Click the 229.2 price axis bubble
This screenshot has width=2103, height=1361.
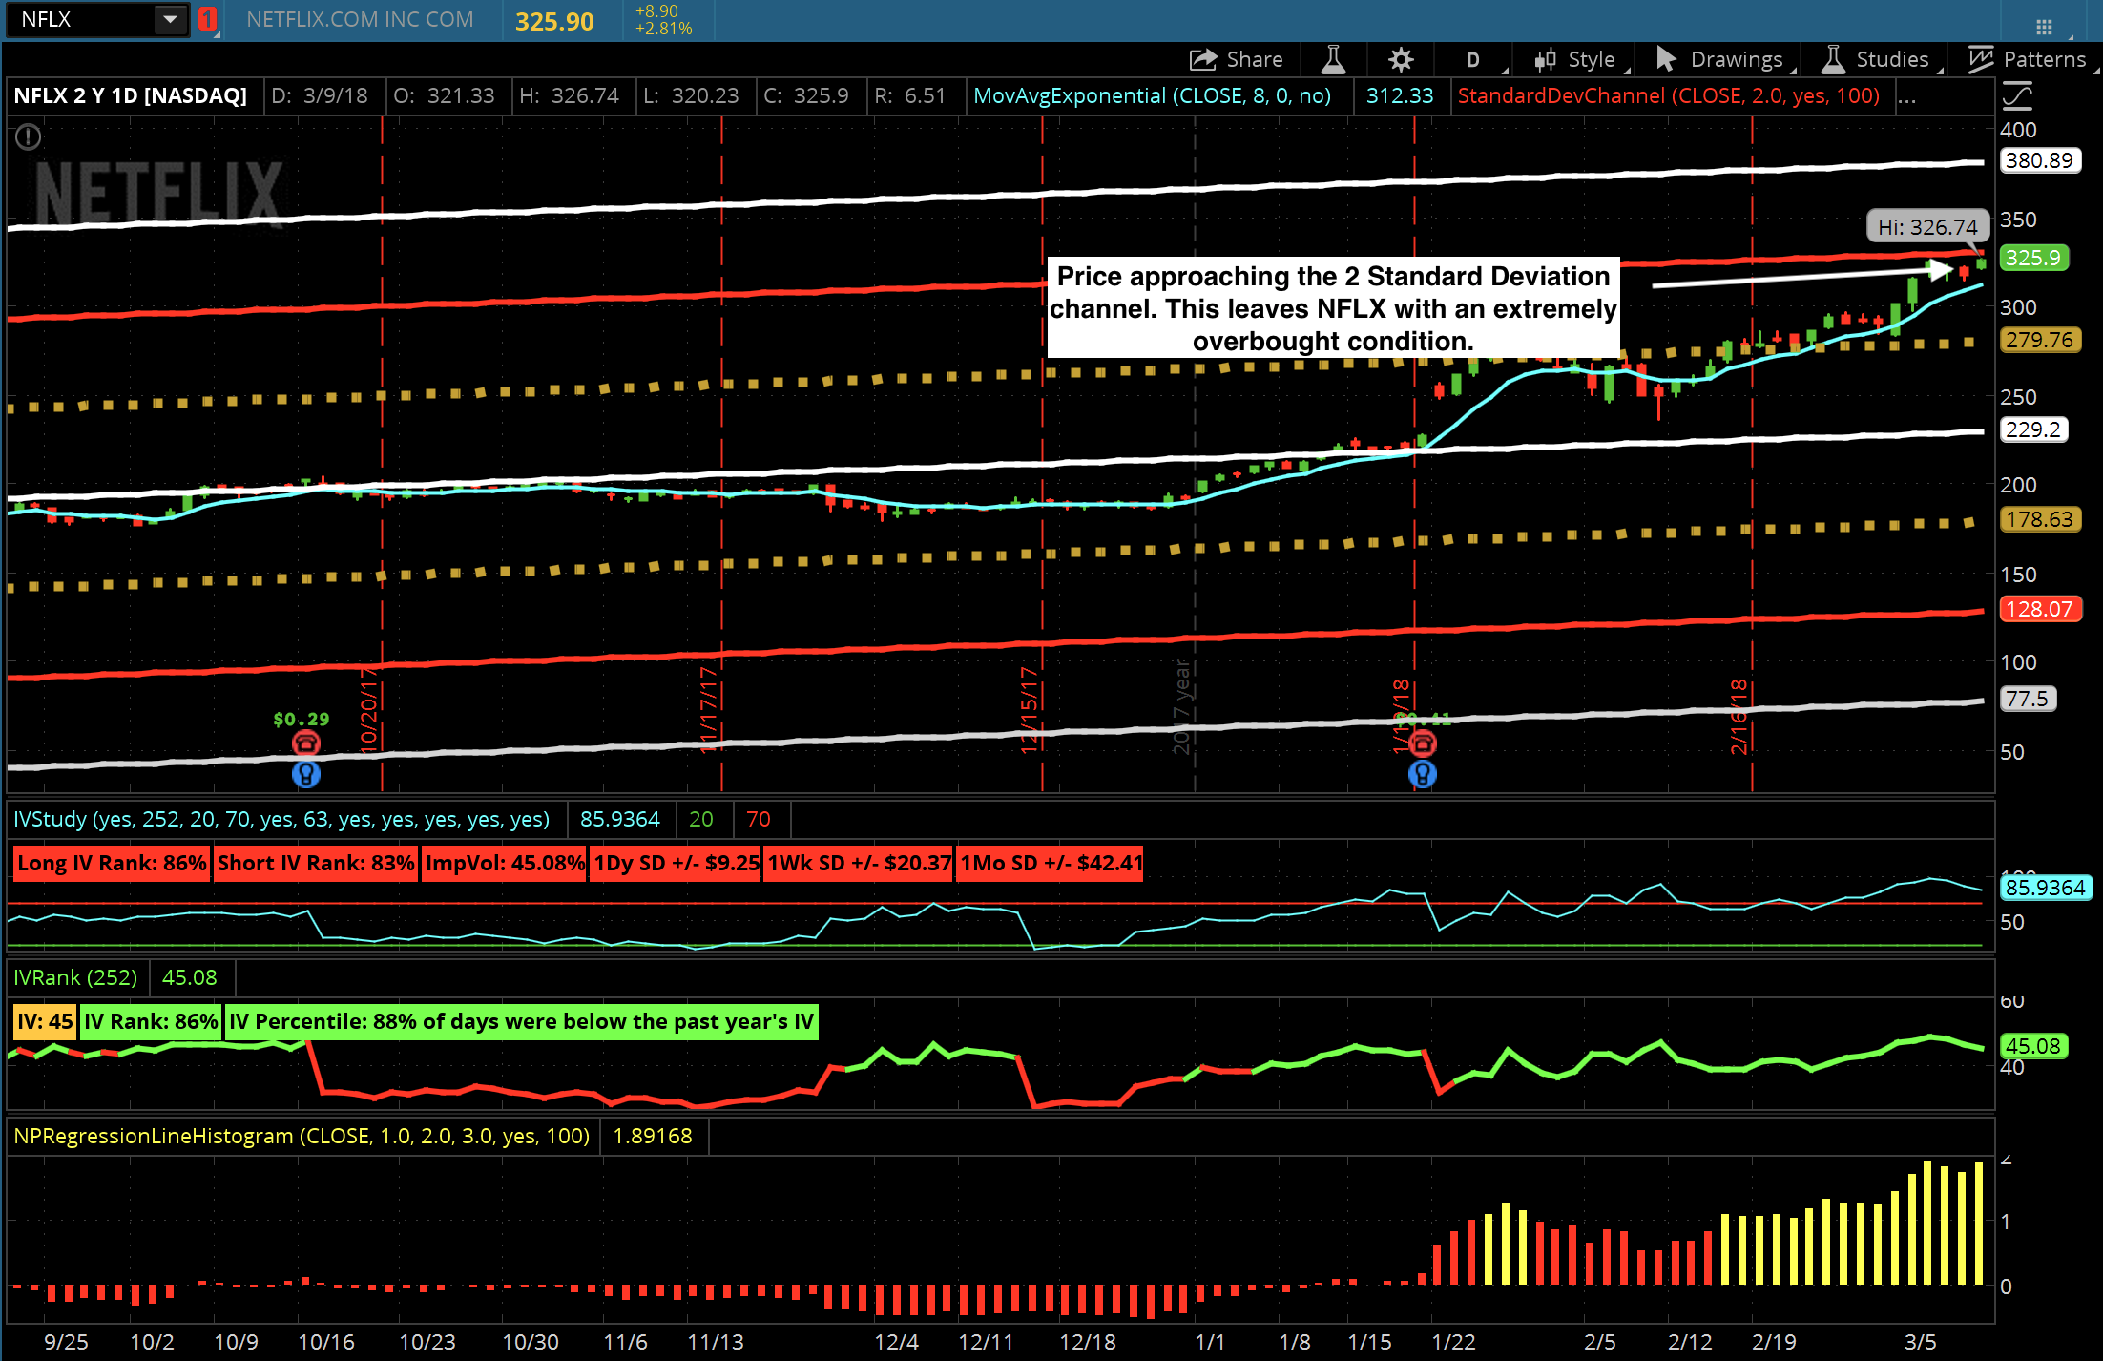[x=2032, y=429]
